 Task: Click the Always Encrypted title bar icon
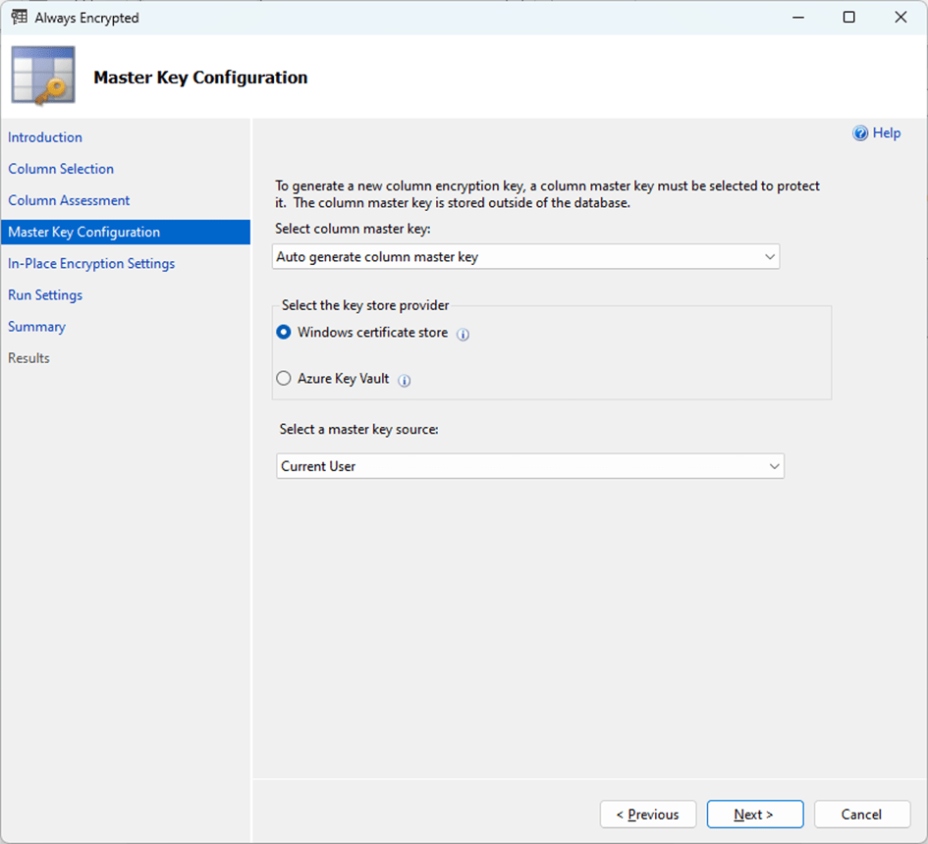[x=19, y=18]
